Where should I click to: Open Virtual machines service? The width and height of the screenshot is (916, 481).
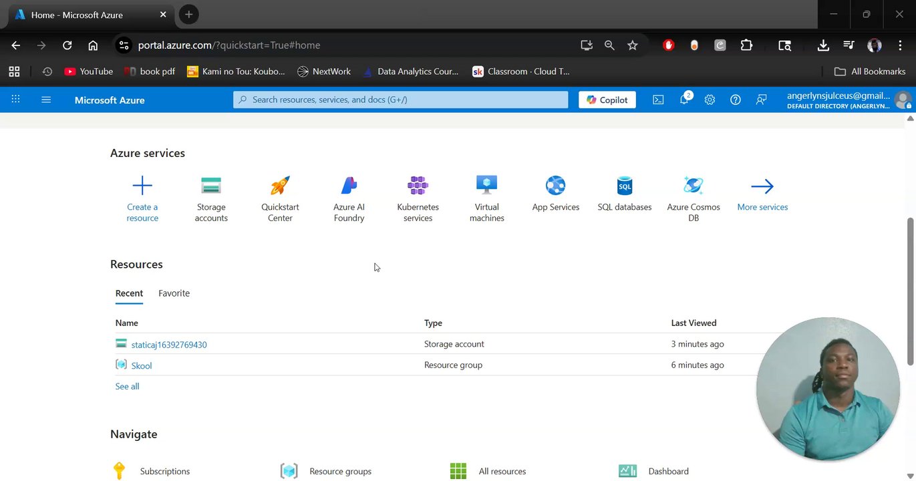tap(487, 198)
